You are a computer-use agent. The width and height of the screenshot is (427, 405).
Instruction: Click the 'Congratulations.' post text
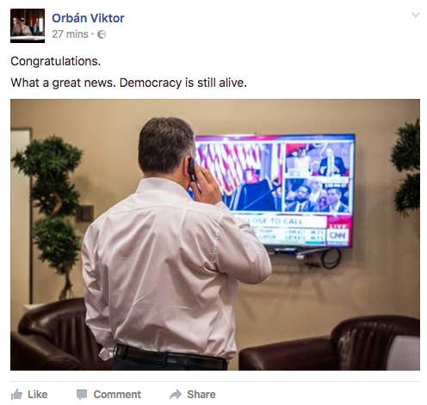tap(56, 61)
